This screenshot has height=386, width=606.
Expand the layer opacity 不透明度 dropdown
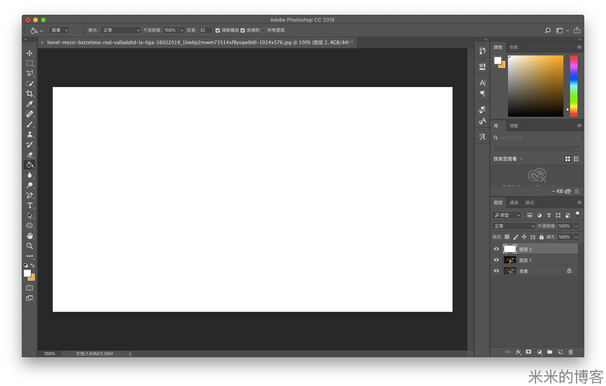576,226
